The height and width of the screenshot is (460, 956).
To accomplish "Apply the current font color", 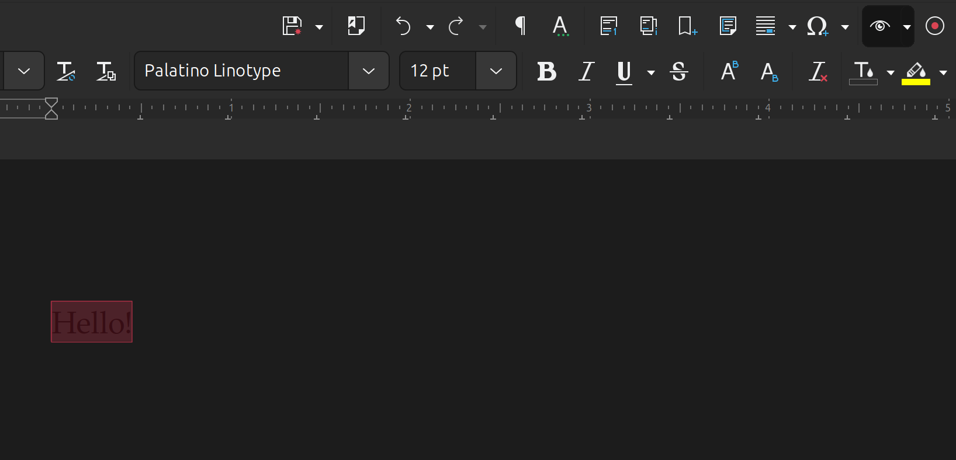I will [864, 72].
